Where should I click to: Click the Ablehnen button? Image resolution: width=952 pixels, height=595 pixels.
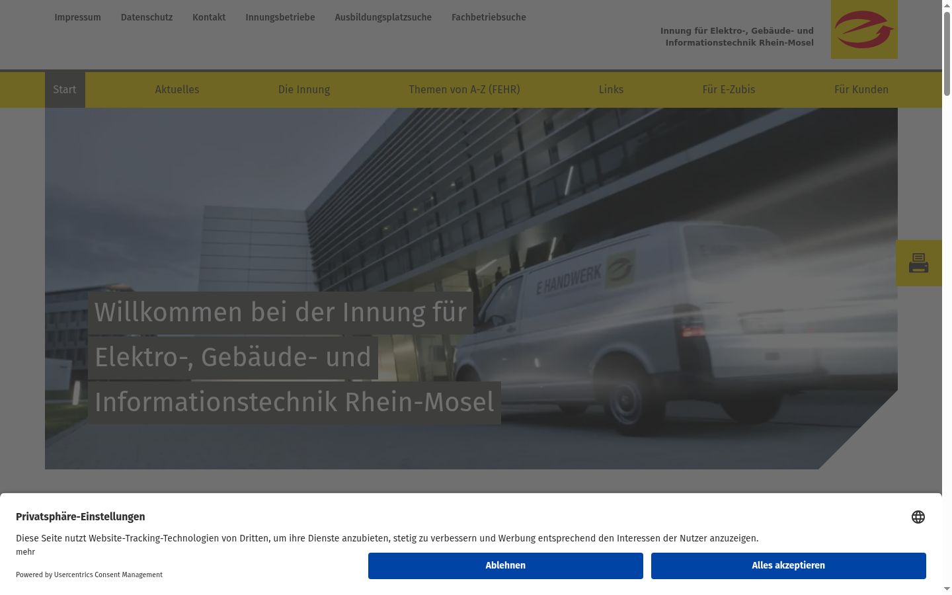pos(506,566)
